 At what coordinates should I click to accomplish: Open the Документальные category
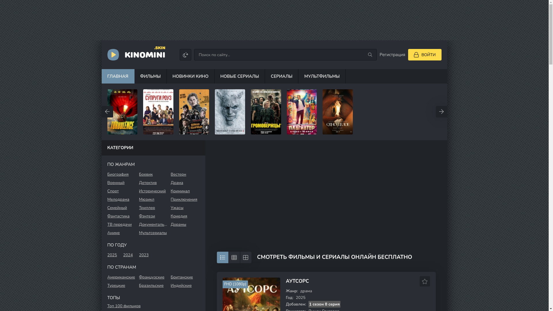pos(153,225)
